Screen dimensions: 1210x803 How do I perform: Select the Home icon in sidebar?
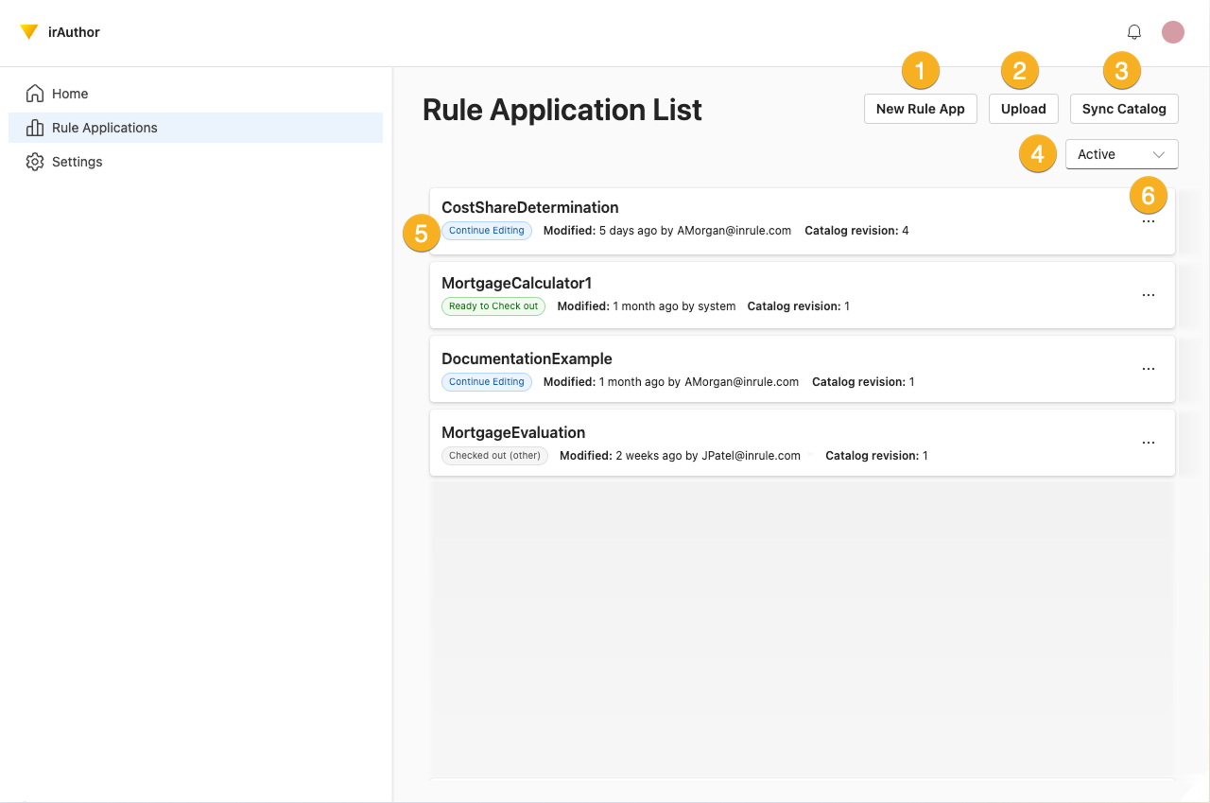point(35,93)
